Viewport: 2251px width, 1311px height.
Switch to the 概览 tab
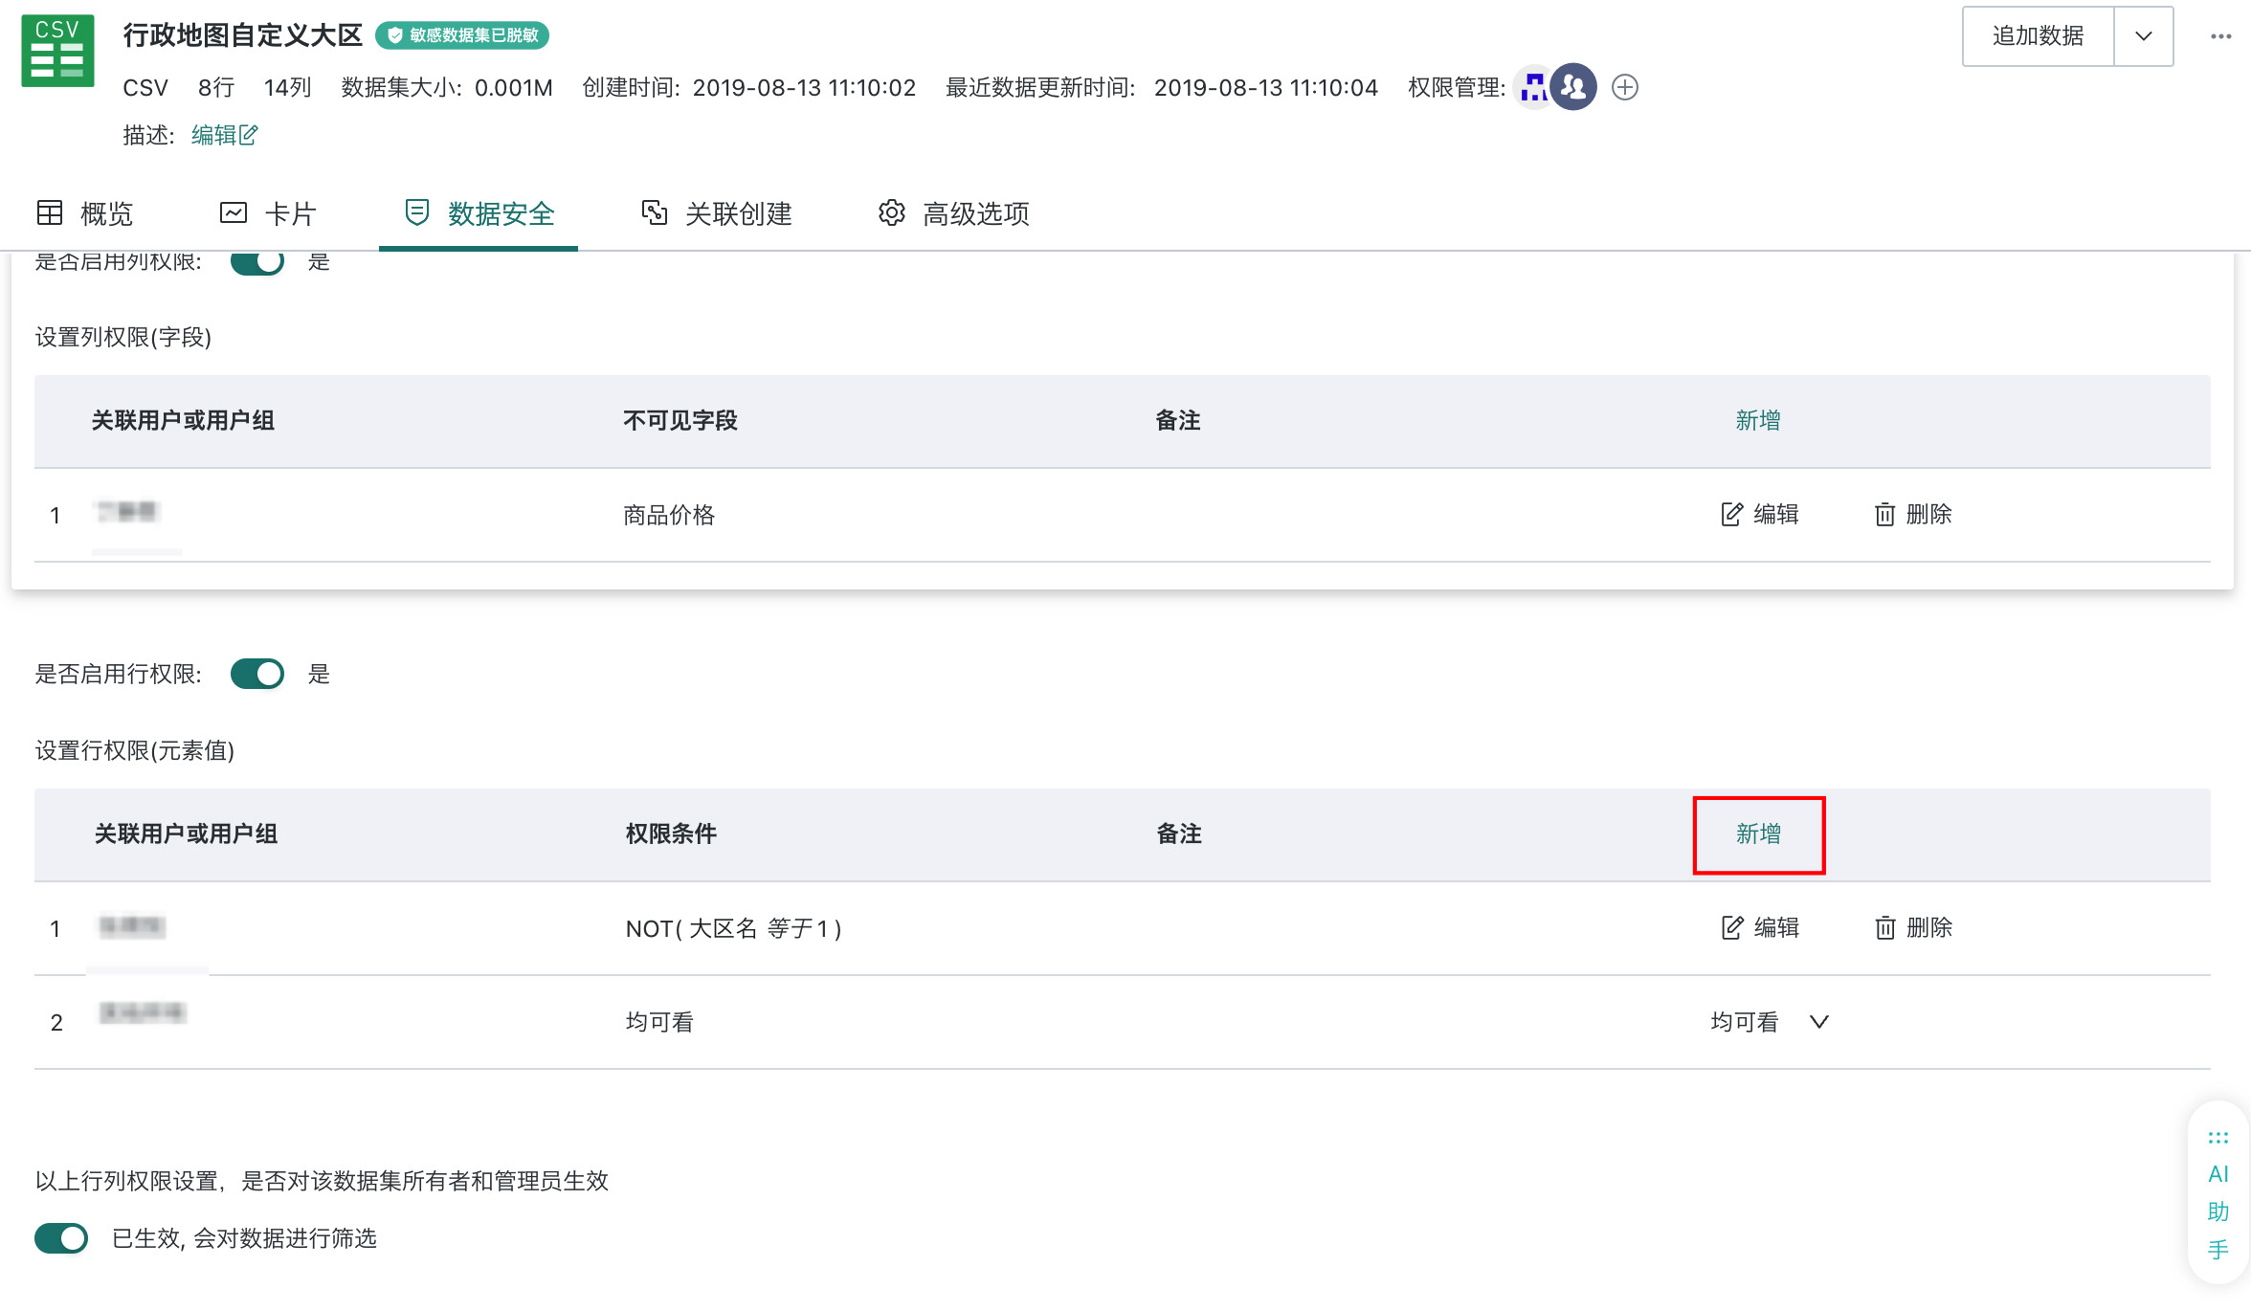click(x=84, y=213)
